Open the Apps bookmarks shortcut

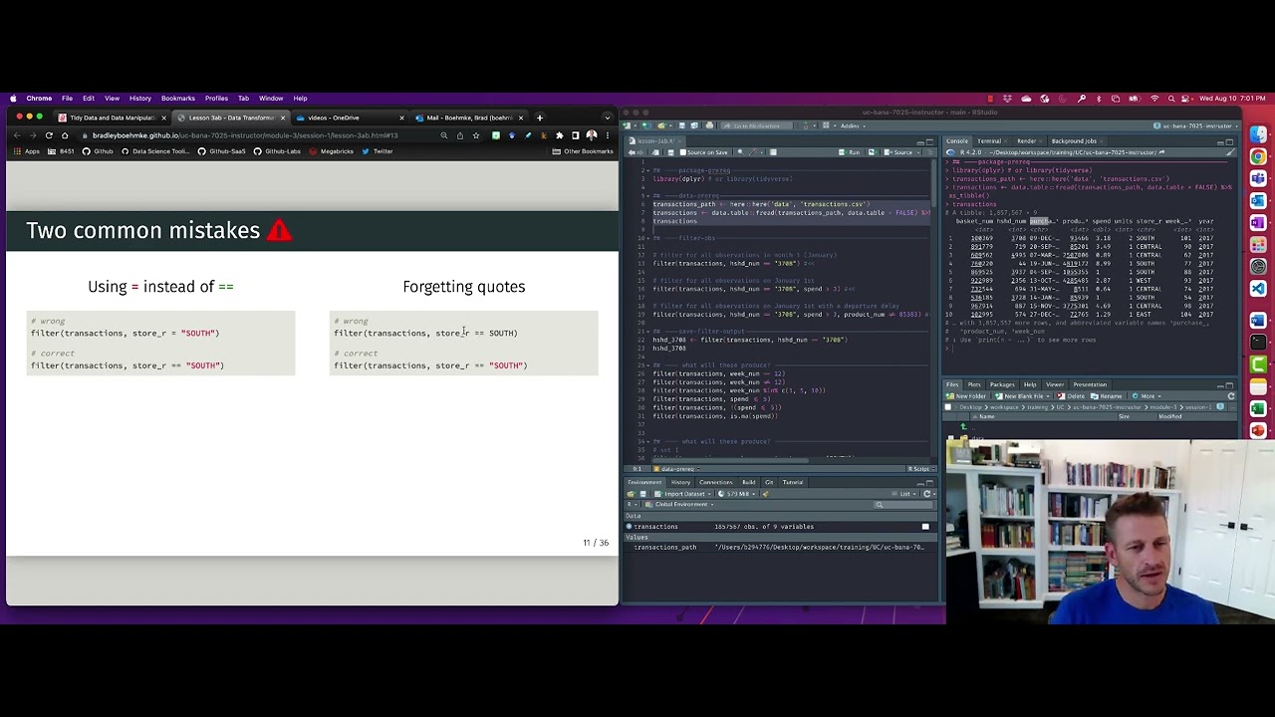tap(27, 151)
